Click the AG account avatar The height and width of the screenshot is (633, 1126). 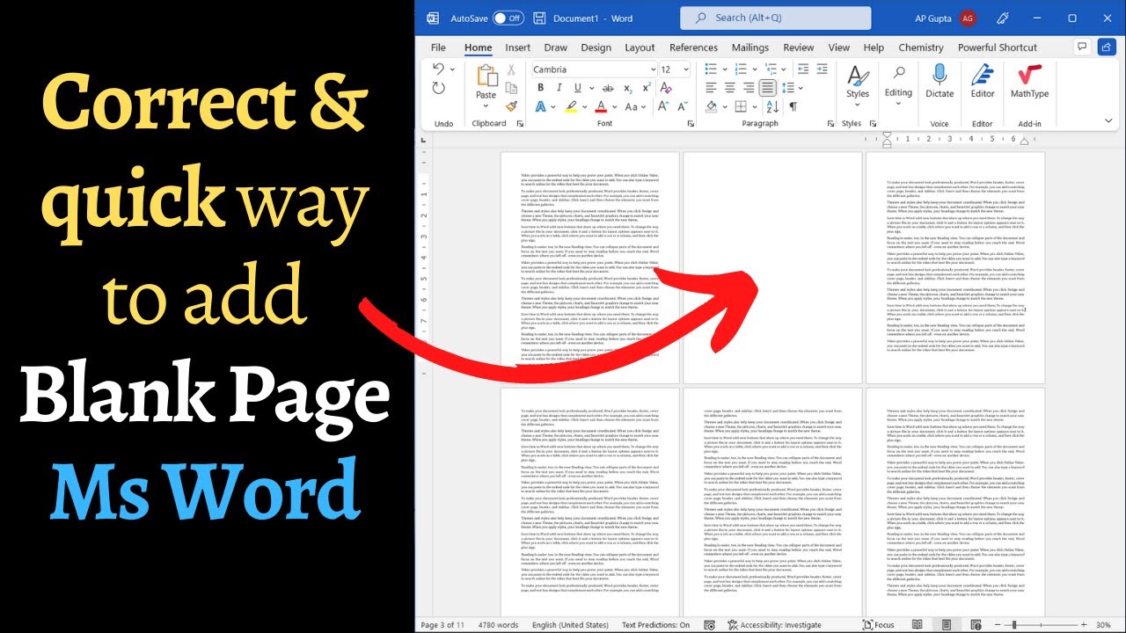[968, 18]
